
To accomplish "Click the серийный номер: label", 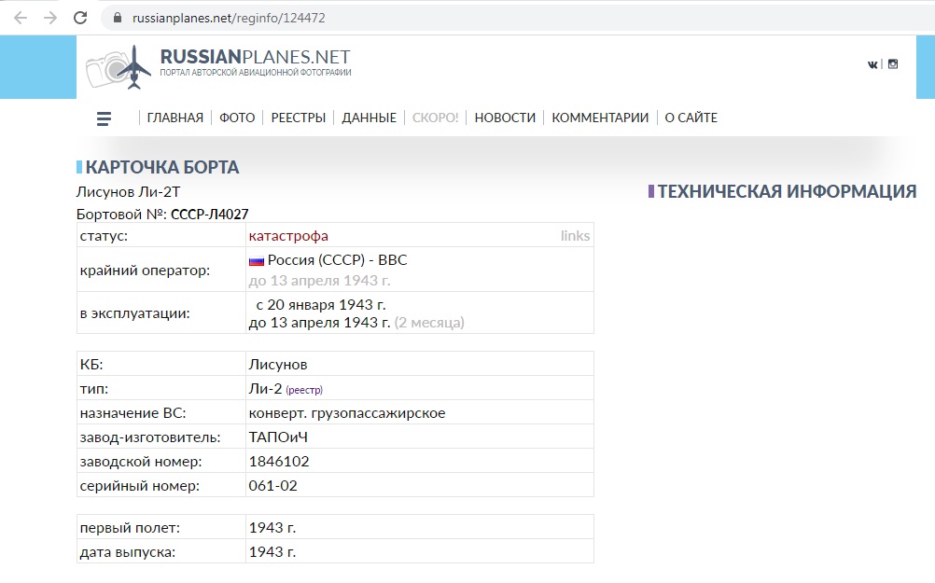I will pyautogui.click(x=140, y=486).
